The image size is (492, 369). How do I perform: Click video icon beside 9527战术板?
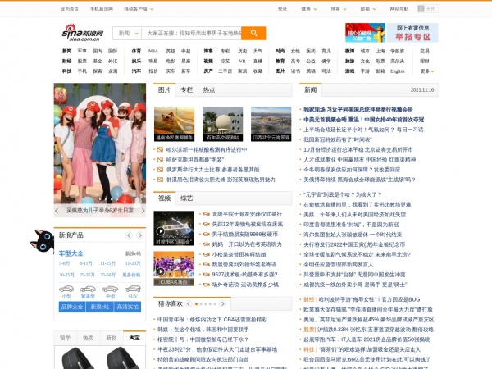[206, 275]
